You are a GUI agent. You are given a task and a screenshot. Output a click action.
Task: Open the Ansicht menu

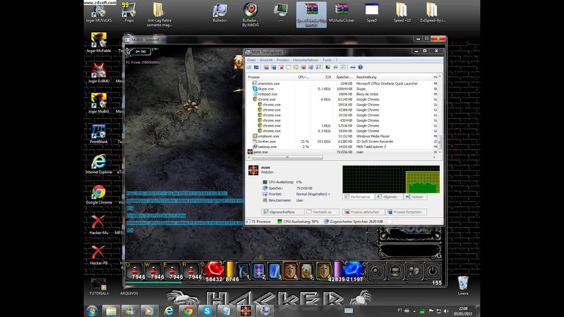coord(266,60)
